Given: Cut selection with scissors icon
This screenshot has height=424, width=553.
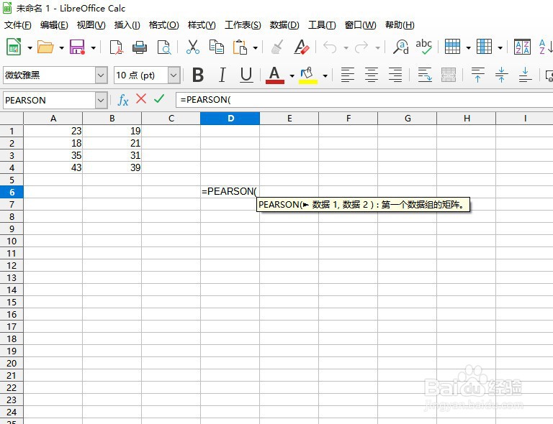Looking at the screenshot, I should pyautogui.click(x=193, y=47).
